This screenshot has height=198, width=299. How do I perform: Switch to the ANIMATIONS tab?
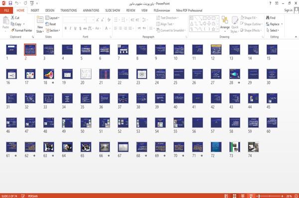pos(91,10)
